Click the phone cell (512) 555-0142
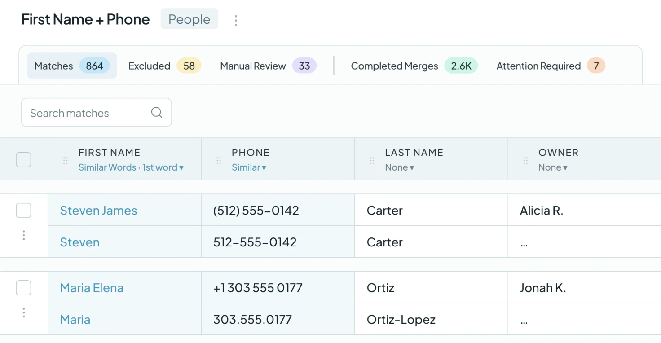This screenshot has height=343, width=661. [278, 210]
